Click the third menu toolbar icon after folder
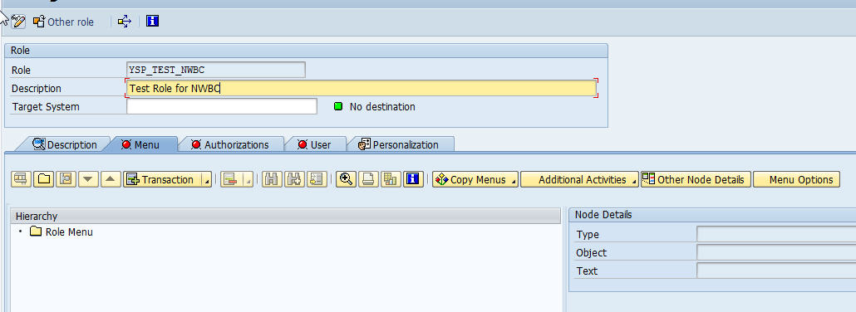The height and width of the screenshot is (312, 856). (66, 179)
